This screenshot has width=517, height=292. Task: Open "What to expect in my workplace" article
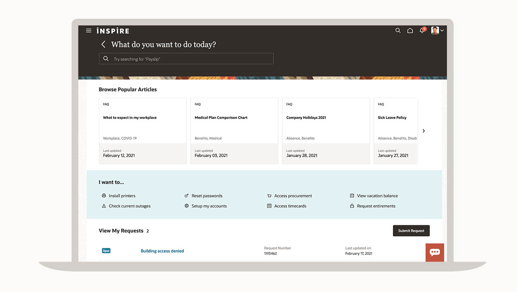pyautogui.click(x=130, y=118)
